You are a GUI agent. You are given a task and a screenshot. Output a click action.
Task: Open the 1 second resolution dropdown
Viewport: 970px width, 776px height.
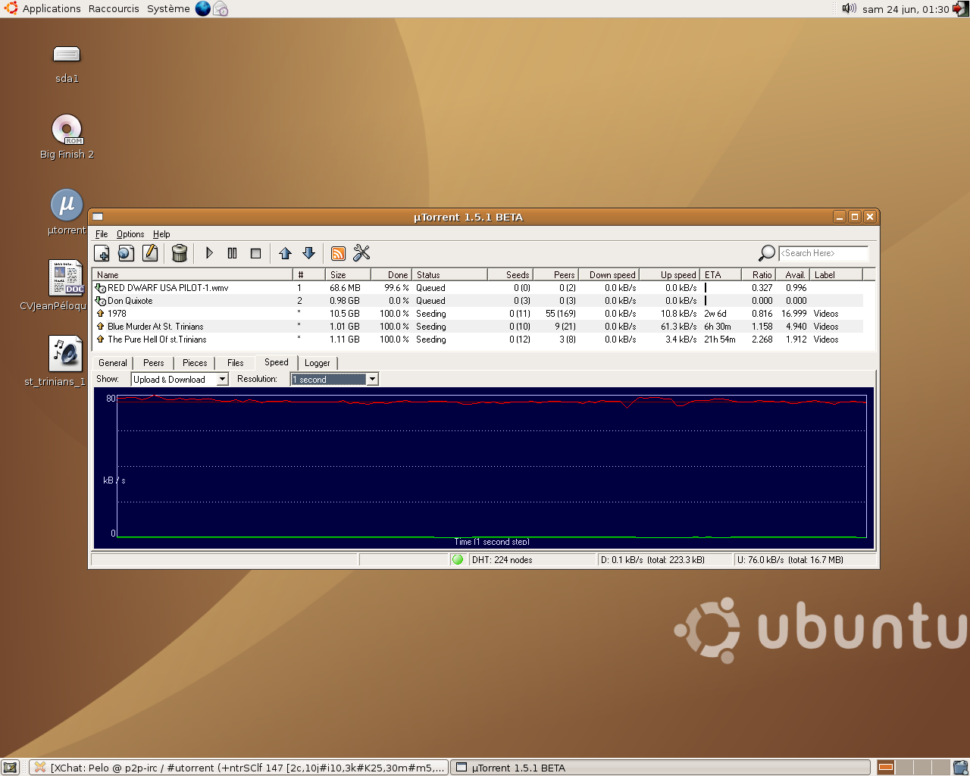(x=334, y=379)
